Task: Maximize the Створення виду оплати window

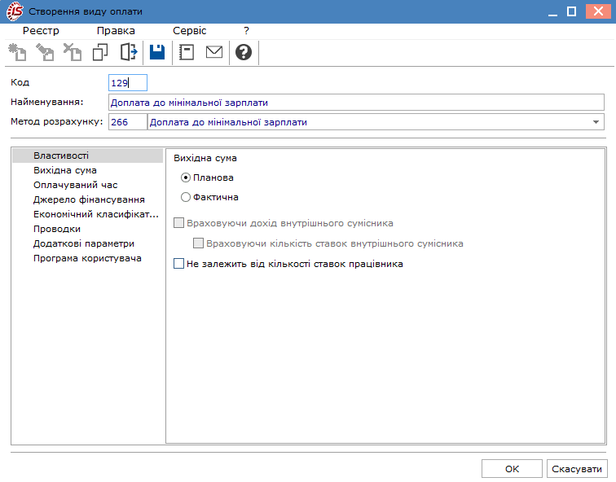Action: [572, 11]
